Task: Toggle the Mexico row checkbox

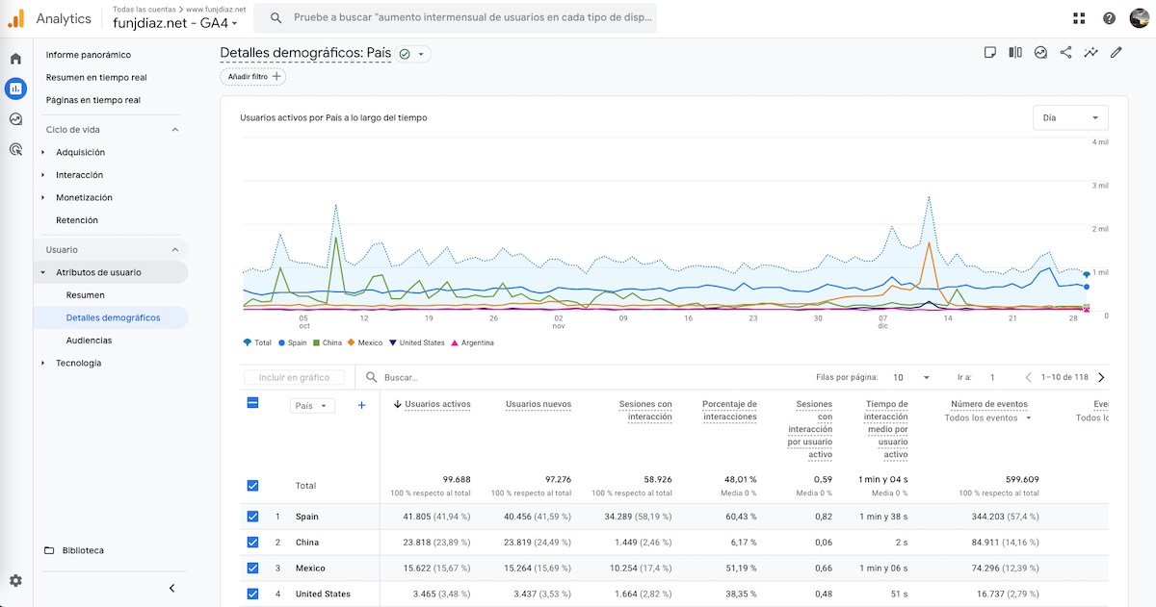Action: tap(252, 569)
